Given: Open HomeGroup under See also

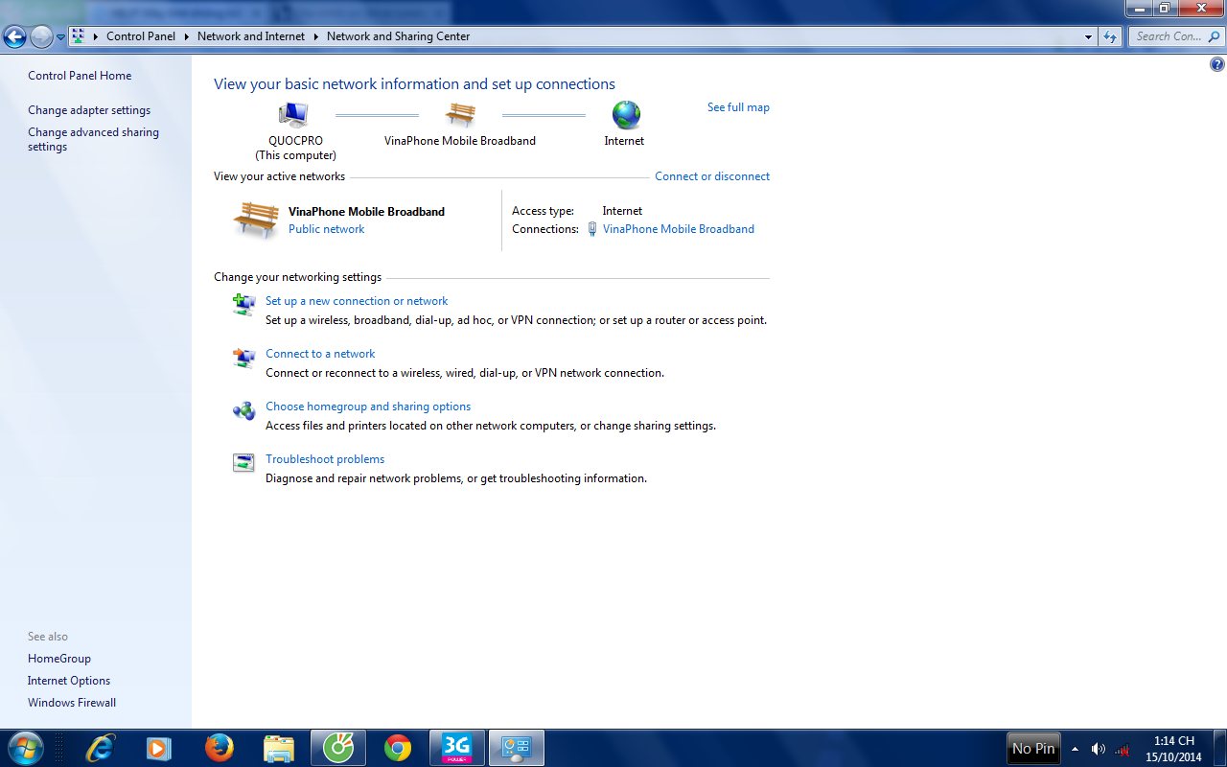Looking at the screenshot, I should tap(59, 659).
